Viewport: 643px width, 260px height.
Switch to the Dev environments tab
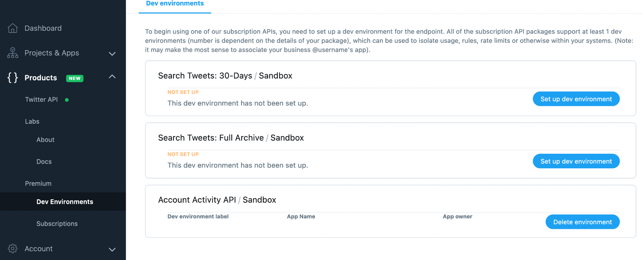click(x=175, y=4)
